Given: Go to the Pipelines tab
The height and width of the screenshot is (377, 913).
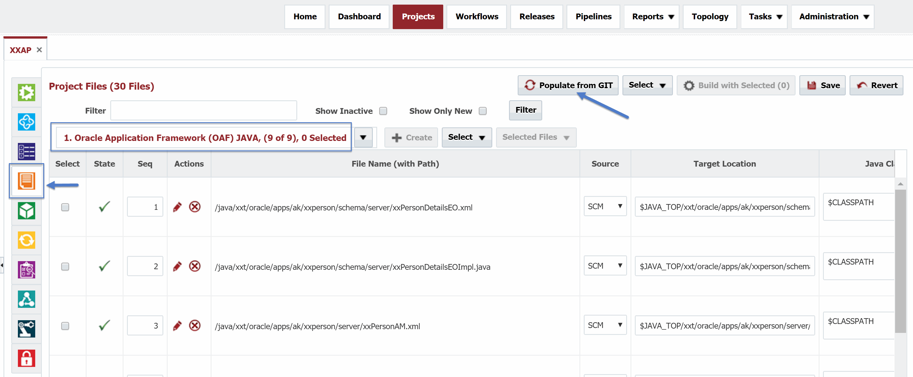Looking at the screenshot, I should tap(593, 17).
